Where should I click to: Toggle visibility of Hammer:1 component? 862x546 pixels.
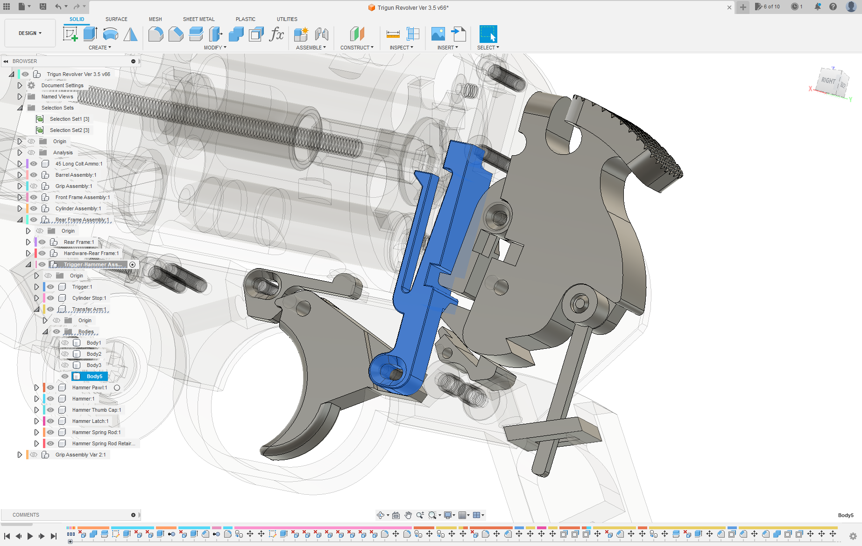click(50, 399)
